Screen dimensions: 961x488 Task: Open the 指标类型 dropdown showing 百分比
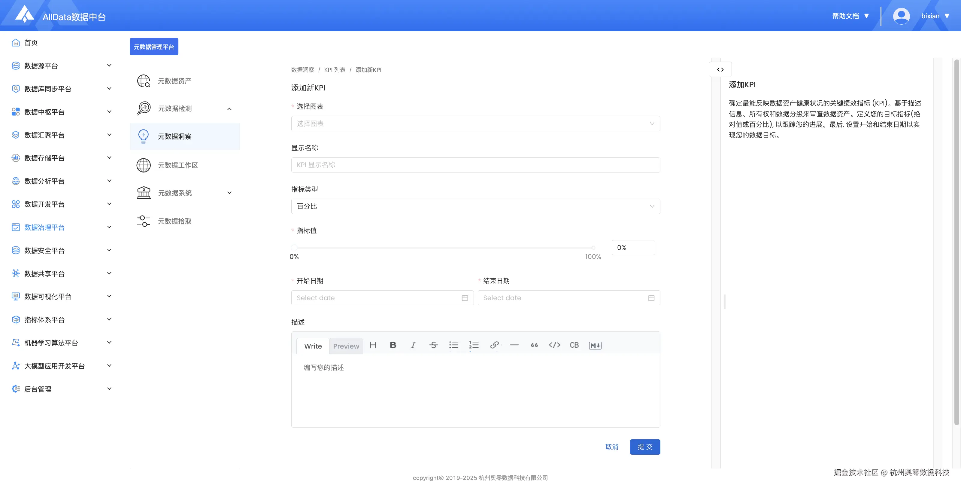click(x=475, y=206)
